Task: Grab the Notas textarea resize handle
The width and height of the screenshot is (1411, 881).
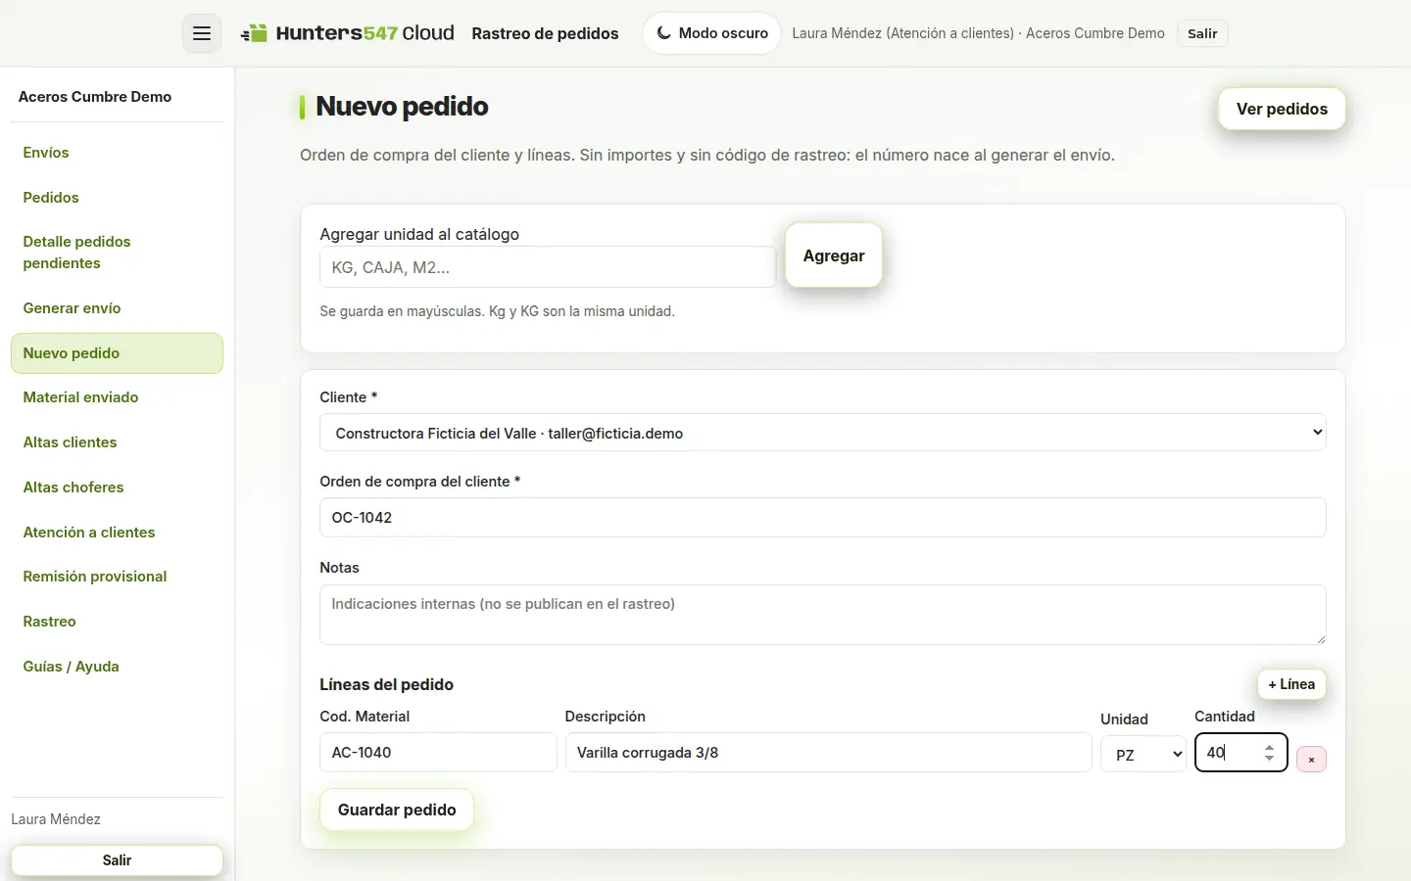Action: 1320,638
